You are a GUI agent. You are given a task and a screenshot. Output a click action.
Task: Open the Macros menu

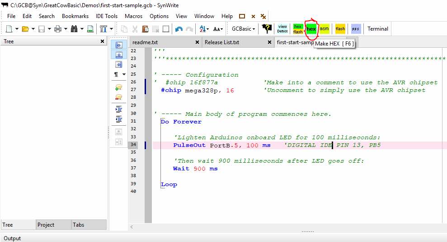pos(133,16)
